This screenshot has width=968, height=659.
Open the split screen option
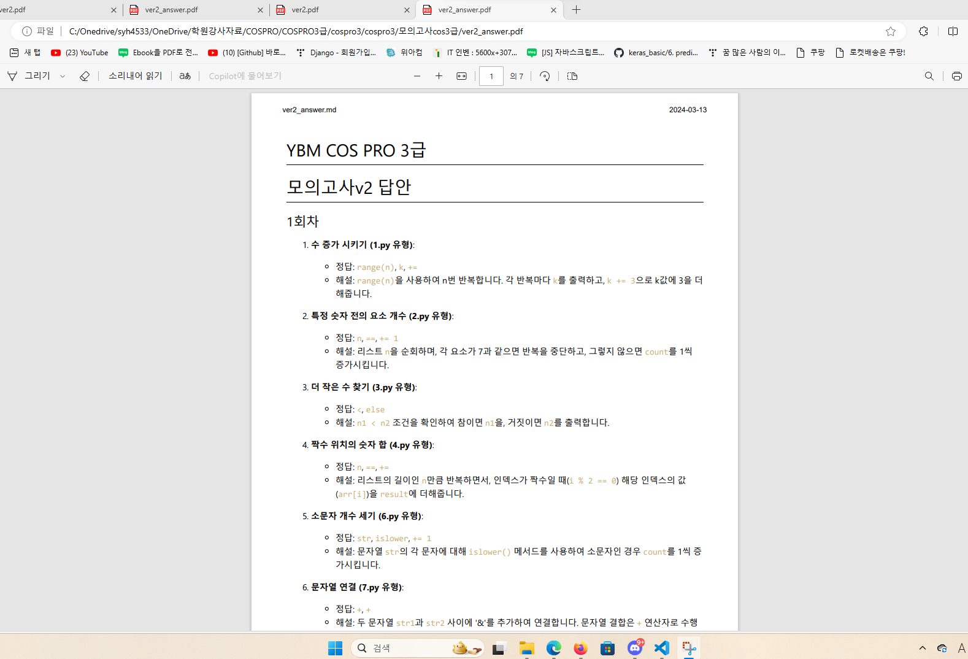click(953, 31)
